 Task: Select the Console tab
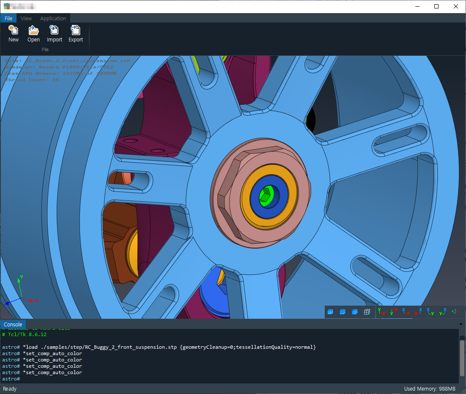[13, 325]
